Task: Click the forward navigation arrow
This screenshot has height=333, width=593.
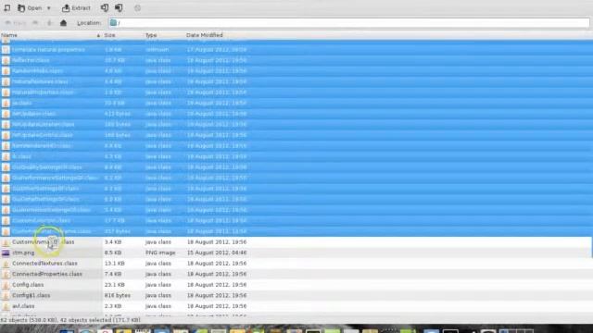Action: pyautogui.click(x=35, y=23)
